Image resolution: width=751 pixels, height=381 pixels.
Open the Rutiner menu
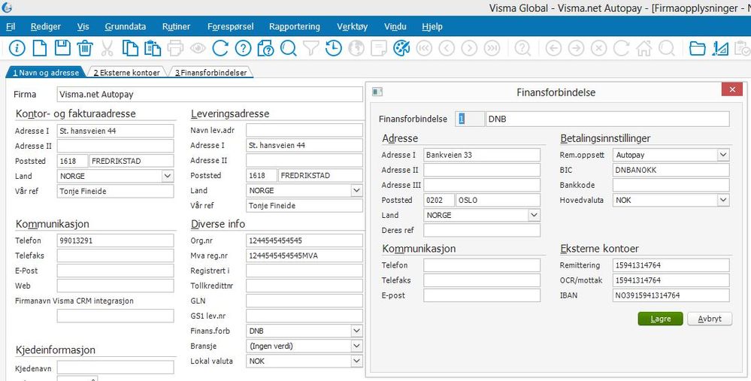pos(176,27)
